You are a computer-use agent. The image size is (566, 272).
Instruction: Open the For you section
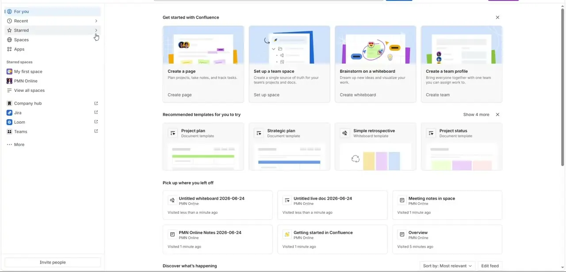[53, 11]
